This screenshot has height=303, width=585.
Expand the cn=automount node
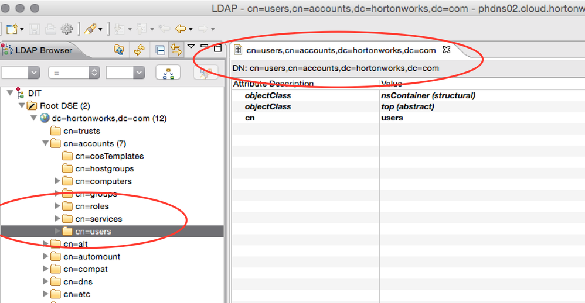[45, 256]
